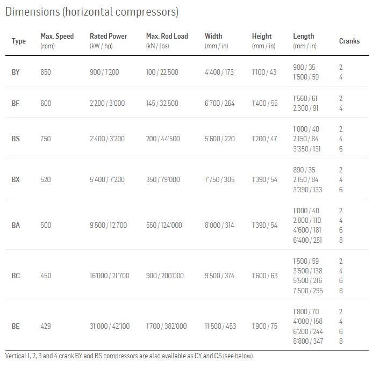Click the Cranks column header
372x369 pixels.
click(349, 41)
